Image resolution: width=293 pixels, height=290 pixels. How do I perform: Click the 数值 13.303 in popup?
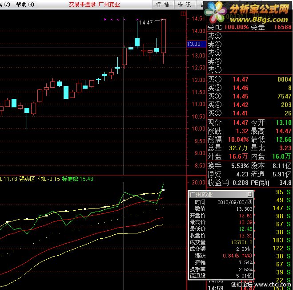[x=244, y=209]
